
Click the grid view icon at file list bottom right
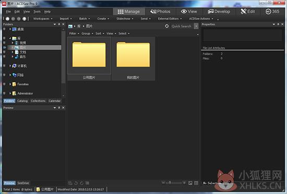pos(196,183)
